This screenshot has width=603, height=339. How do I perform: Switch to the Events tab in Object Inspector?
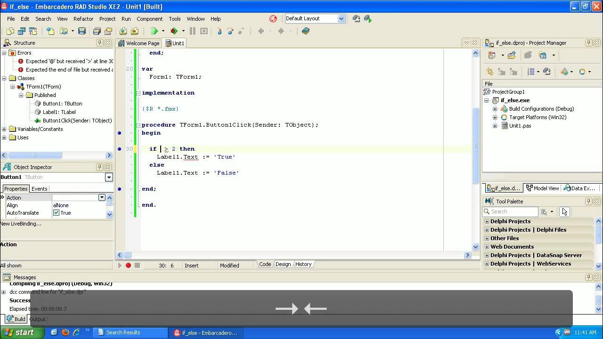point(39,189)
